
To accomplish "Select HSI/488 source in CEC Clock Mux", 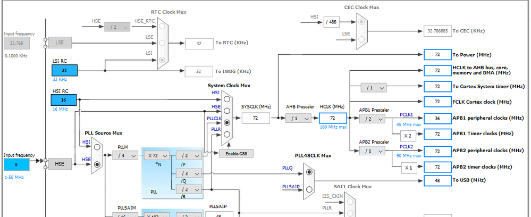I will point(361,22).
